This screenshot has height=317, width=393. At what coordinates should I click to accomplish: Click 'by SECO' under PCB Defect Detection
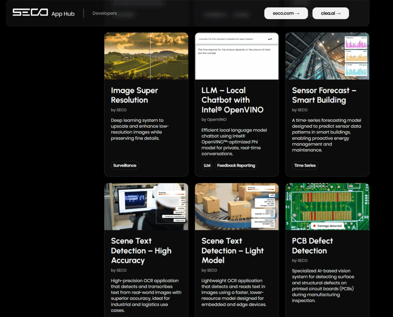(x=299, y=260)
